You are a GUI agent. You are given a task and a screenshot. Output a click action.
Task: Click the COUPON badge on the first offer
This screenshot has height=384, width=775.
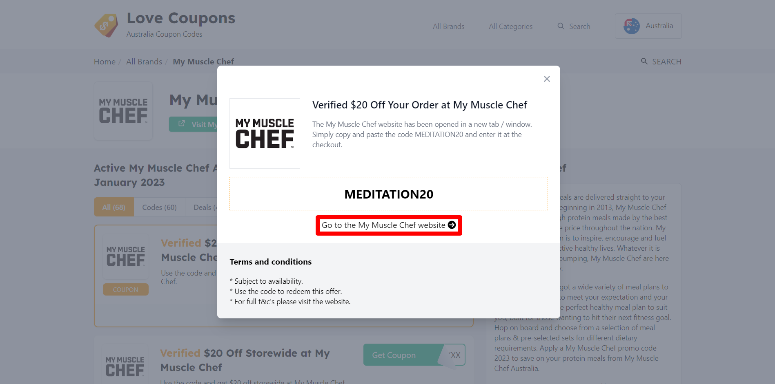click(126, 289)
